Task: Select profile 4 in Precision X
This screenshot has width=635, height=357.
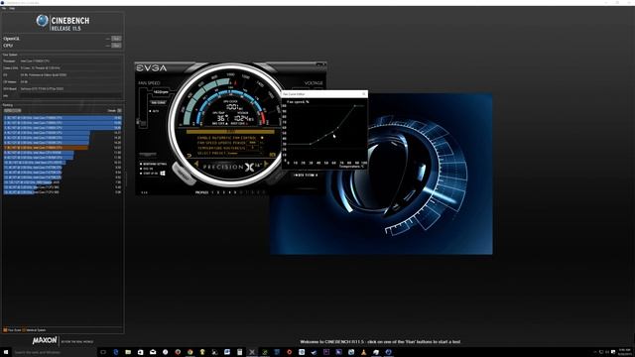Action: [x=229, y=192]
